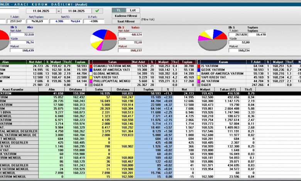
Task: Open the Saat Filtresi filter
Action: click(x=126, y=22)
